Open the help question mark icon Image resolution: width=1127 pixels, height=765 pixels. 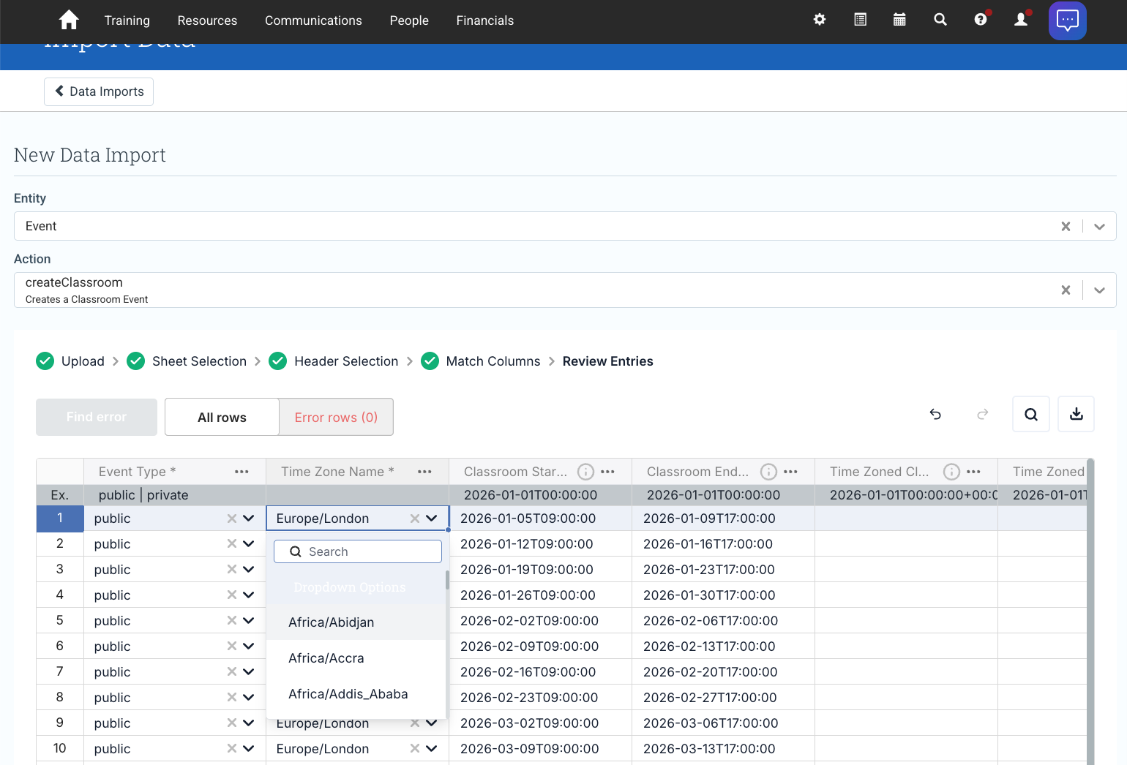point(981,20)
